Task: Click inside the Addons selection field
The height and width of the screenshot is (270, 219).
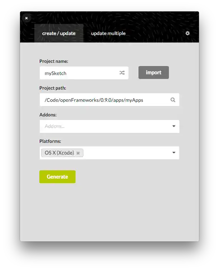Action: 109,126
